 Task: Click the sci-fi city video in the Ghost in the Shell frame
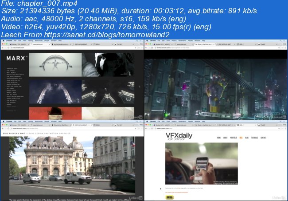pos(216,89)
